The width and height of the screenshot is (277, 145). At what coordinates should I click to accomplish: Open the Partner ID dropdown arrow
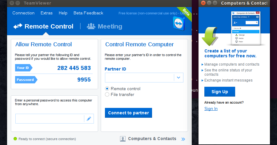click(x=179, y=78)
